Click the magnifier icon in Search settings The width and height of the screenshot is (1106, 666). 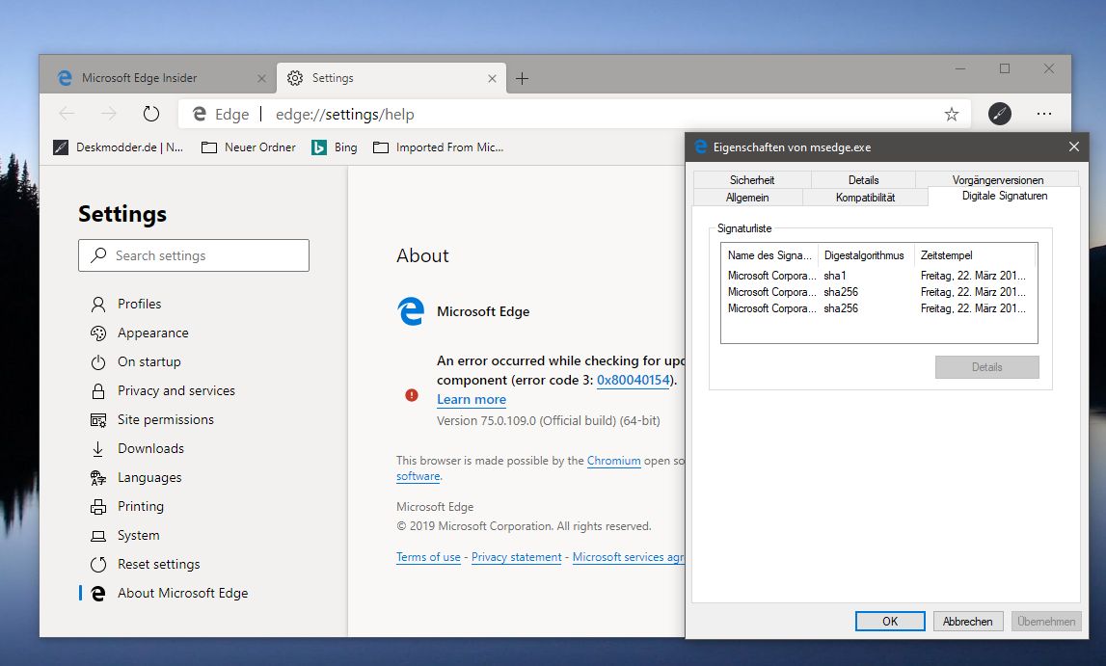coord(98,255)
